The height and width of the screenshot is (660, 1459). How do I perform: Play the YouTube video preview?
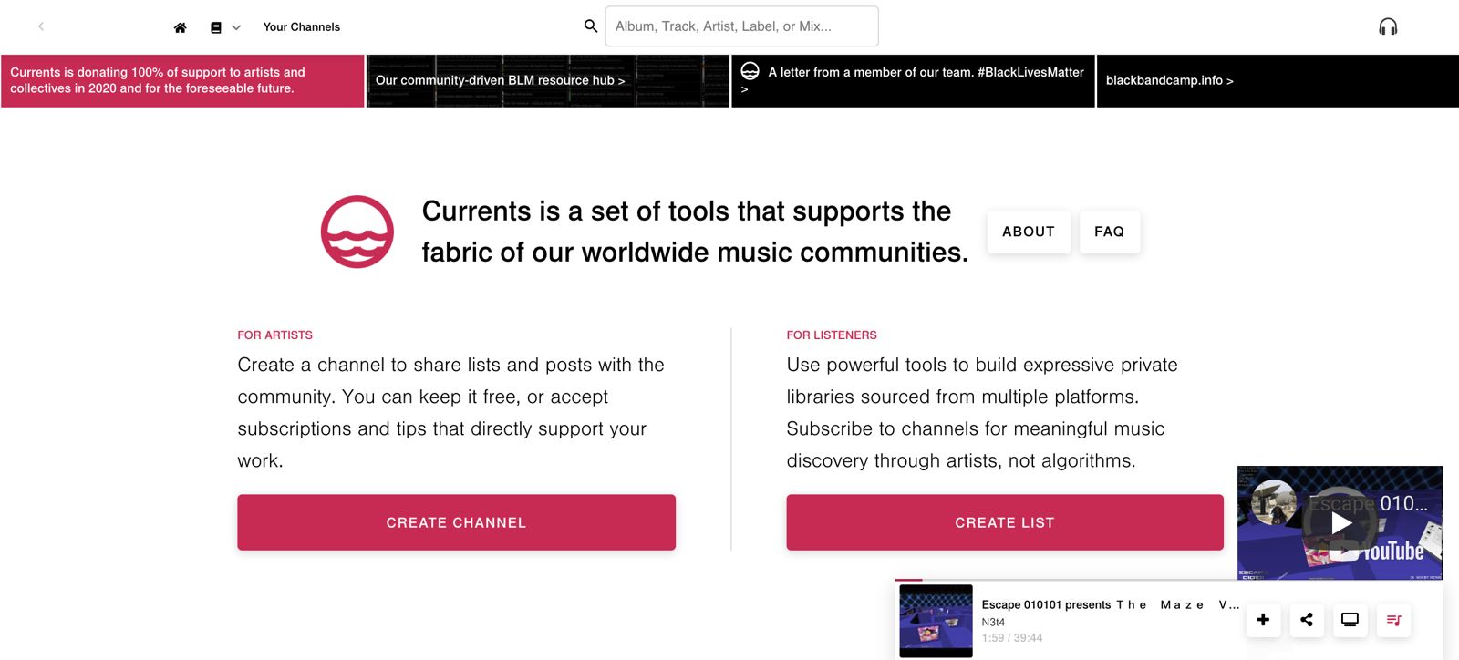coord(1340,523)
